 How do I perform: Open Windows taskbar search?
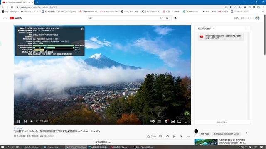coord(7,147)
